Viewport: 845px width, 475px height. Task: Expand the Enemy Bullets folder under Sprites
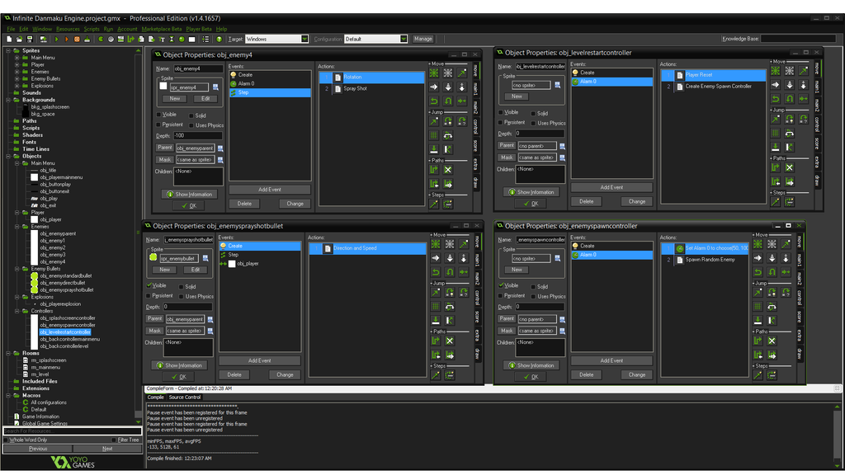(17, 78)
